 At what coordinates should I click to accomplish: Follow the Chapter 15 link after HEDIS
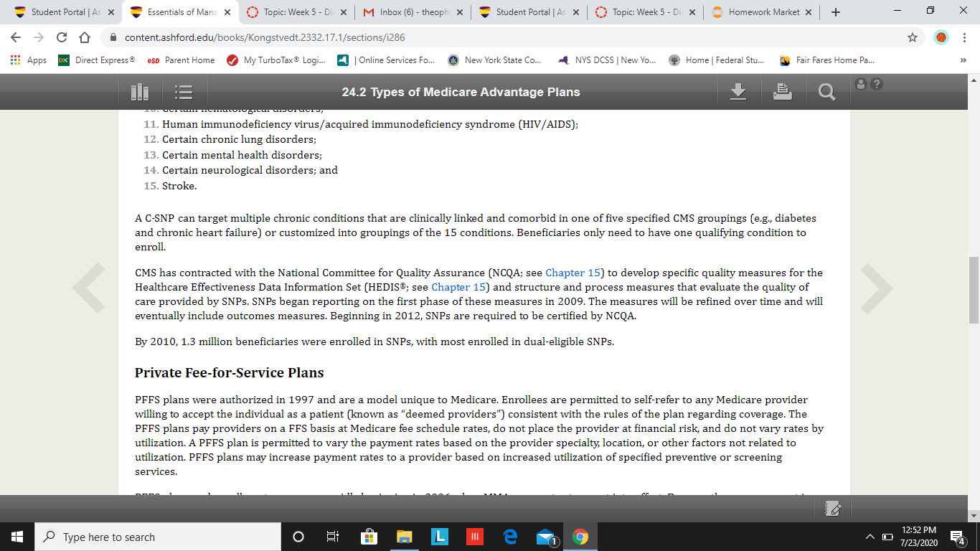coord(459,287)
